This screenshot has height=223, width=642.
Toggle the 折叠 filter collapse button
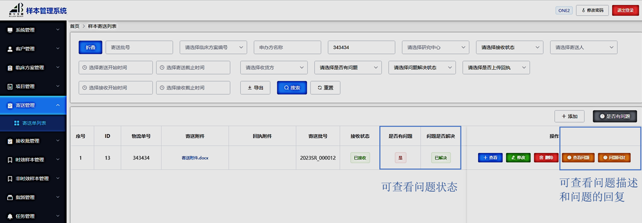(90, 48)
